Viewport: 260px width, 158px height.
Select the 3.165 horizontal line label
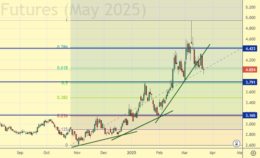[x=251, y=115]
